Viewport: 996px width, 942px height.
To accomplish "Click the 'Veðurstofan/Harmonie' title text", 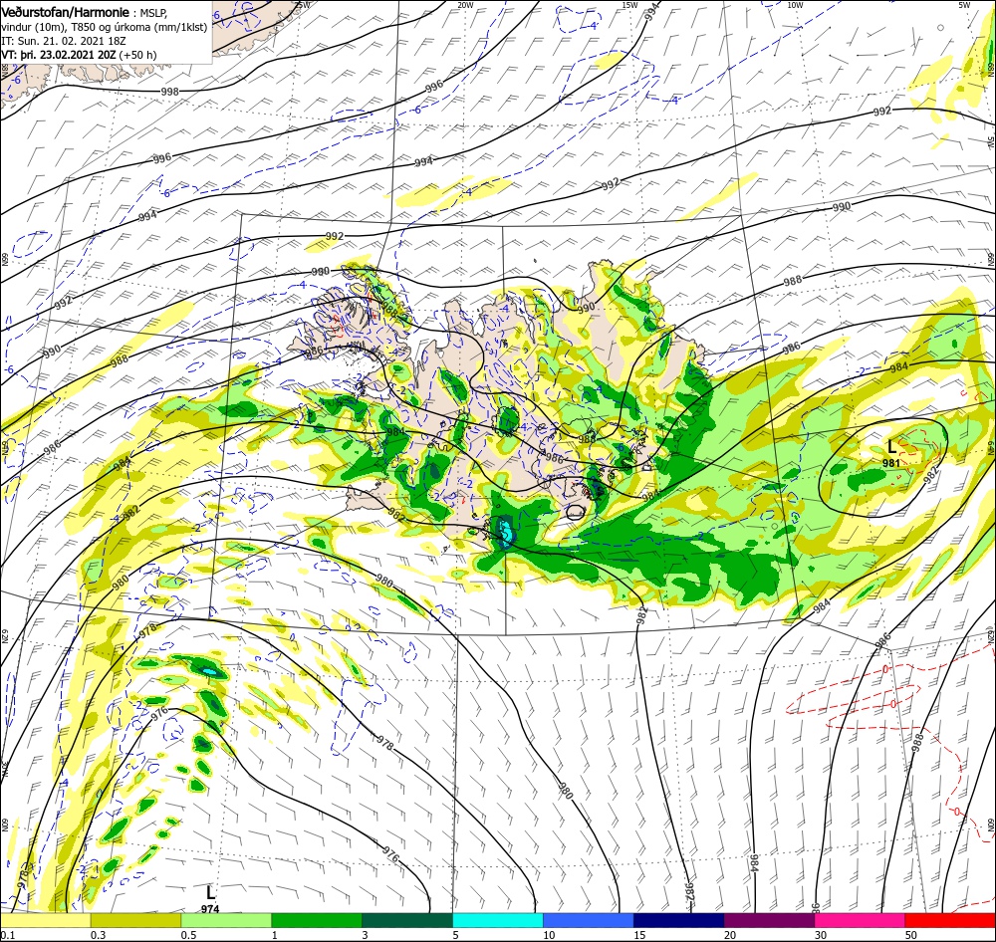I will [67, 12].
